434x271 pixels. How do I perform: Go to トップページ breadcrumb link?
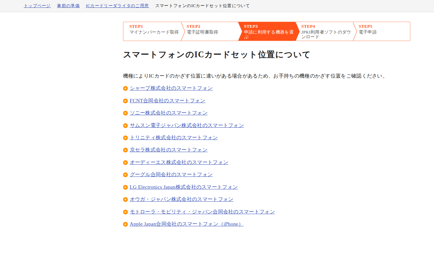click(x=37, y=6)
